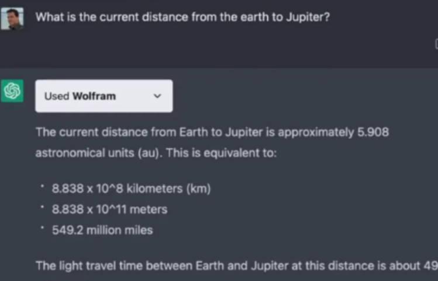Click the ChatGPT logo icon

click(x=12, y=92)
